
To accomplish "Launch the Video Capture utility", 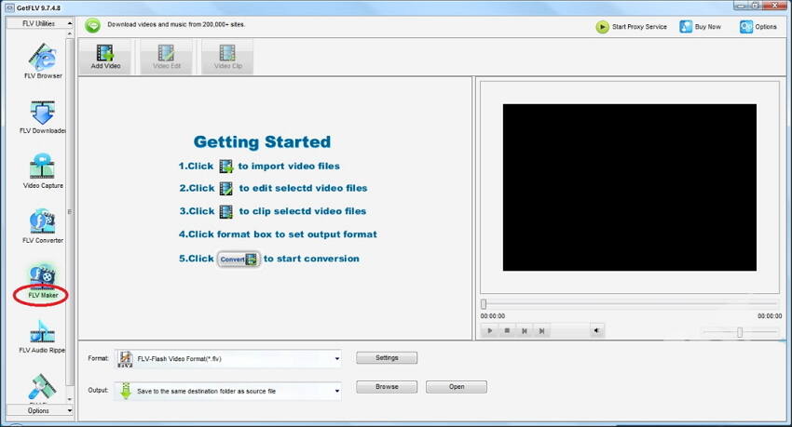I will 43,171.
